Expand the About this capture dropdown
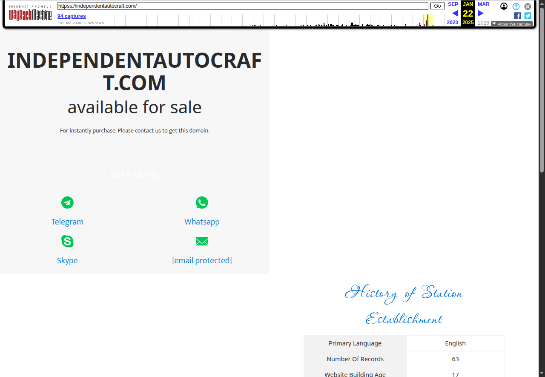This screenshot has width=545, height=377. [511, 24]
